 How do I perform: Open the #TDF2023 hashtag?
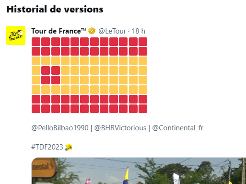click(47, 147)
